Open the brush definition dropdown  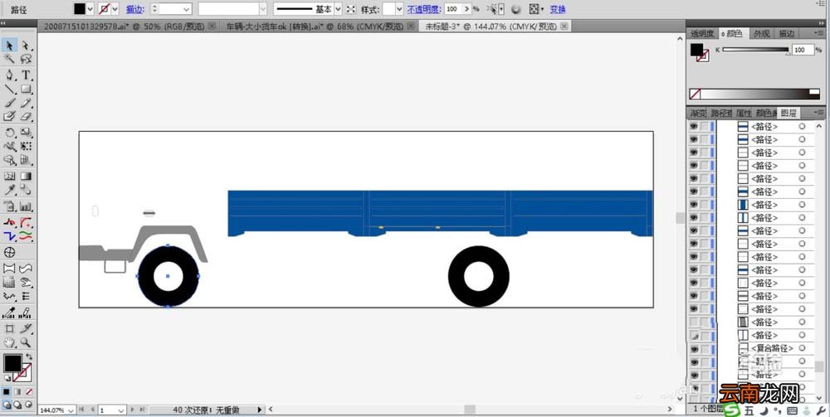coord(262,9)
